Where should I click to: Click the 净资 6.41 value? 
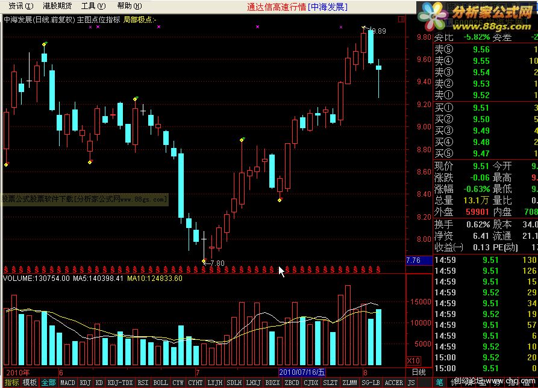point(481,236)
